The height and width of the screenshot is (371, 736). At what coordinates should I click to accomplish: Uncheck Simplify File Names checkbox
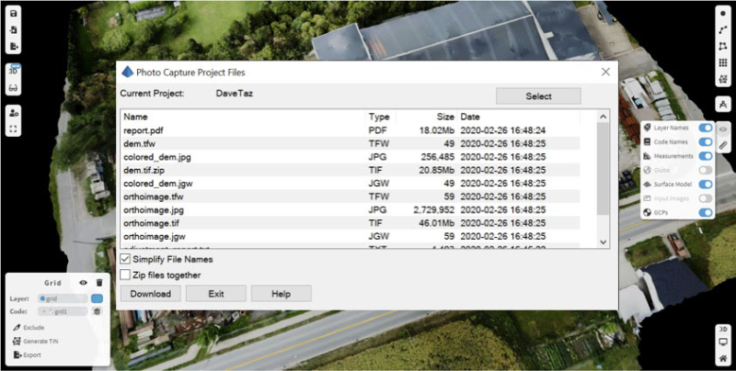pyautogui.click(x=126, y=261)
